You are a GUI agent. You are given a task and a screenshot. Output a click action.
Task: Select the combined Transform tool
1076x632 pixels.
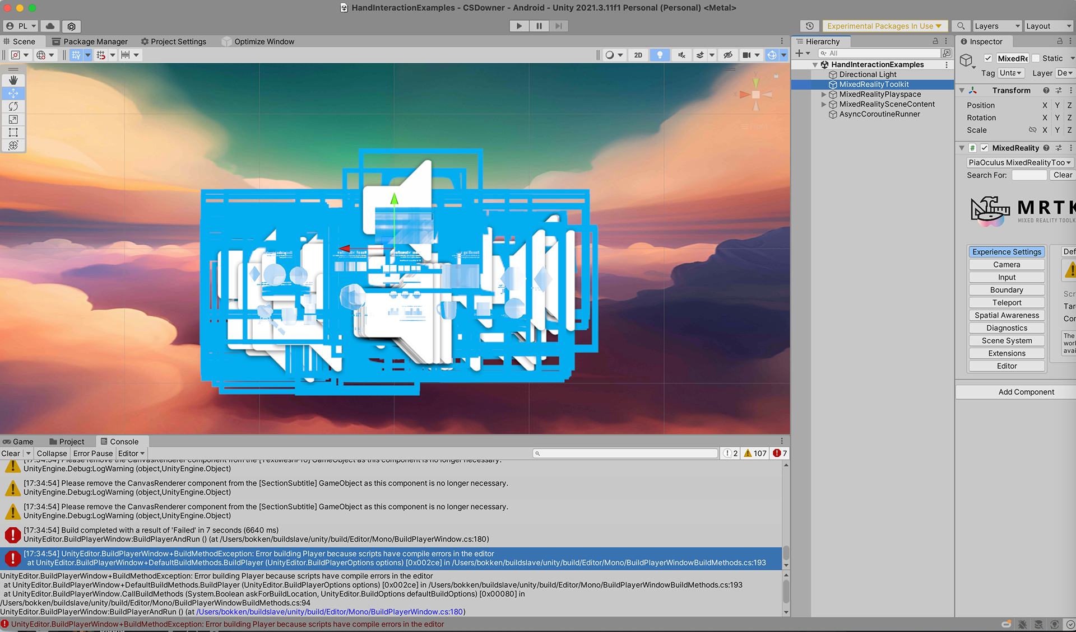pos(13,145)
